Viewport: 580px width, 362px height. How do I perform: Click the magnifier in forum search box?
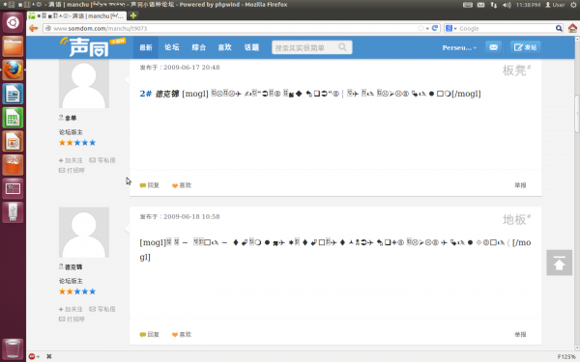click(342, 47)
